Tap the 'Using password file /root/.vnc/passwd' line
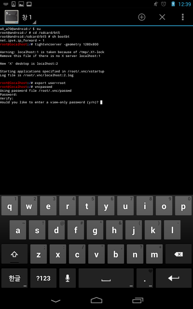 [36, 91]
